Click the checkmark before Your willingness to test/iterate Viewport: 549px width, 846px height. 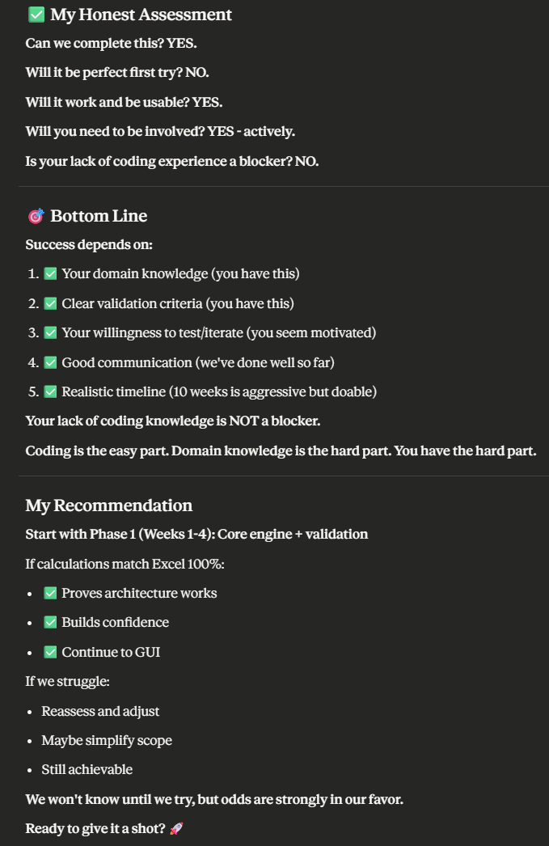(50, 333)
